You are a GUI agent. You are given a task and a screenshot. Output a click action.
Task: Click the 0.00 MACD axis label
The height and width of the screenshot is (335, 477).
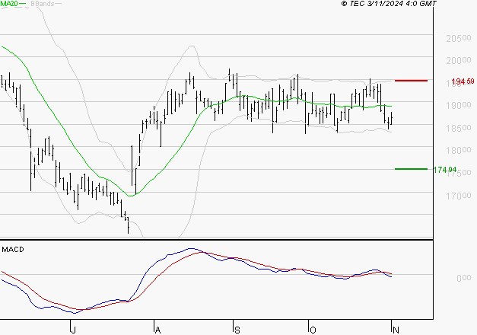pyautogui.click(x=464, y=278)
